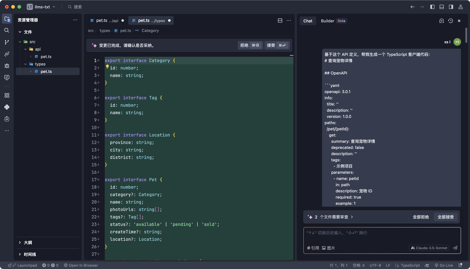
Task: Open the Search view in activity bar
Action: pos(7,30)
